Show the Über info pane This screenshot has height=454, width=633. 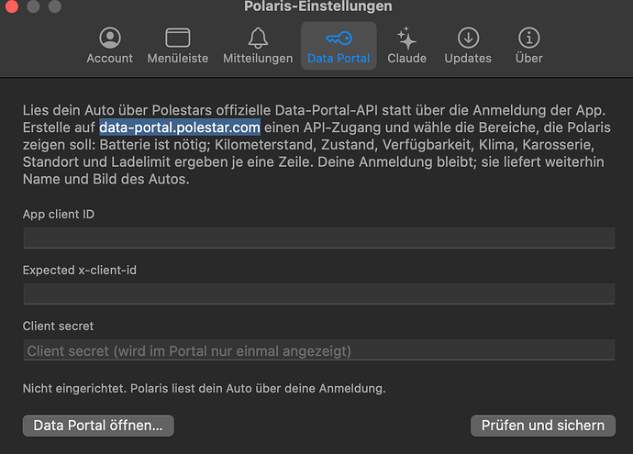point(528,46)
